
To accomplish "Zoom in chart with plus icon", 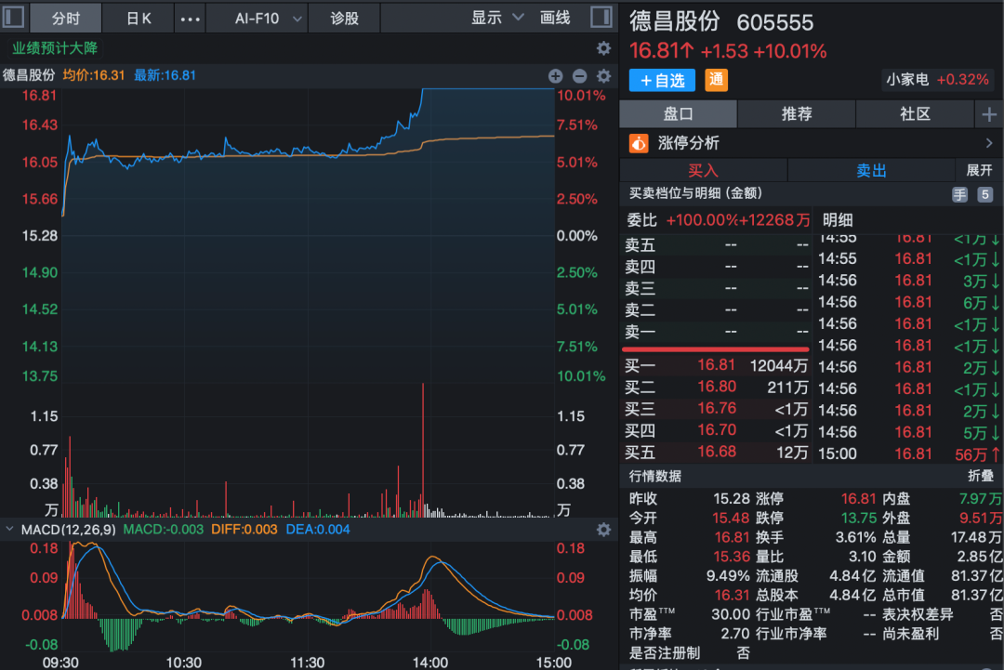I will pos(556,76).
